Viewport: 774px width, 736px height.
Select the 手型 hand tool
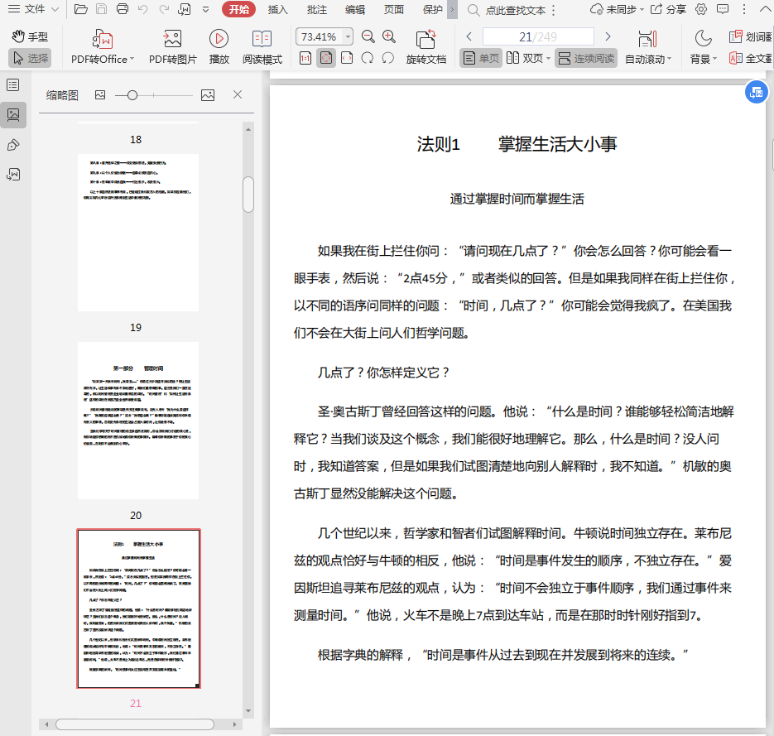(x=30, y=36)
